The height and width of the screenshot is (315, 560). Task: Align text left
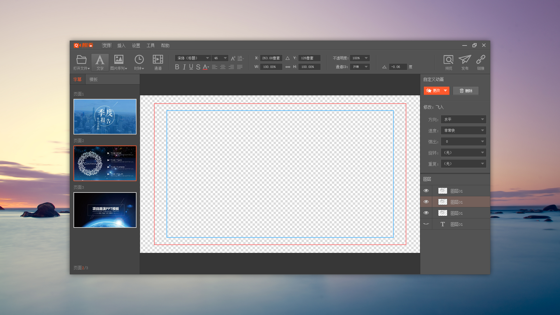215,67
